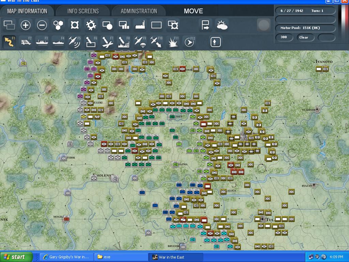Open the ADMINISTRATION tab
Image resolution: width=349 pixels, height=262 pixels.
139,11
